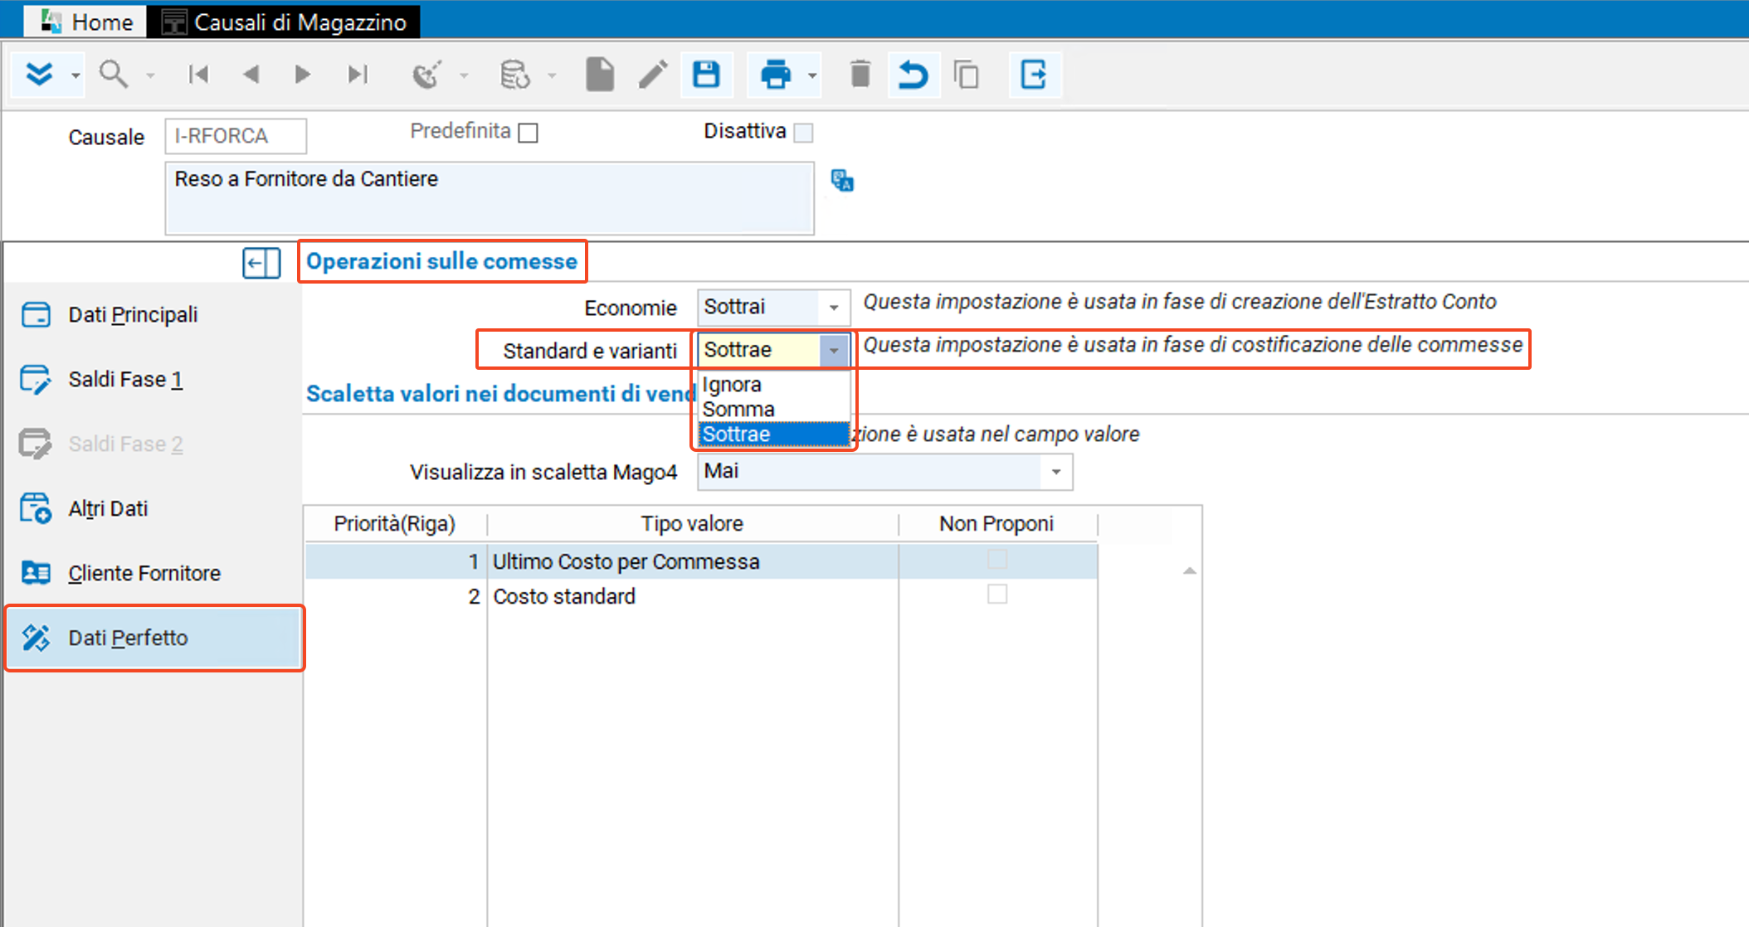Click the Causale code field
Viewport: 1749px width, 927px height.
tap(236, 136)
